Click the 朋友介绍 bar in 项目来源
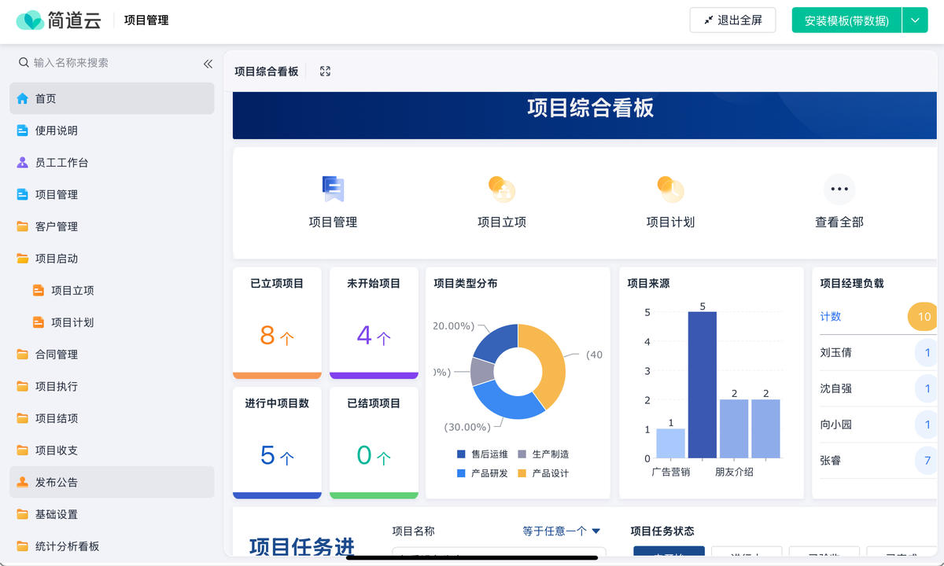Screen dimensions: 944x566 click(x=734, y=429)
